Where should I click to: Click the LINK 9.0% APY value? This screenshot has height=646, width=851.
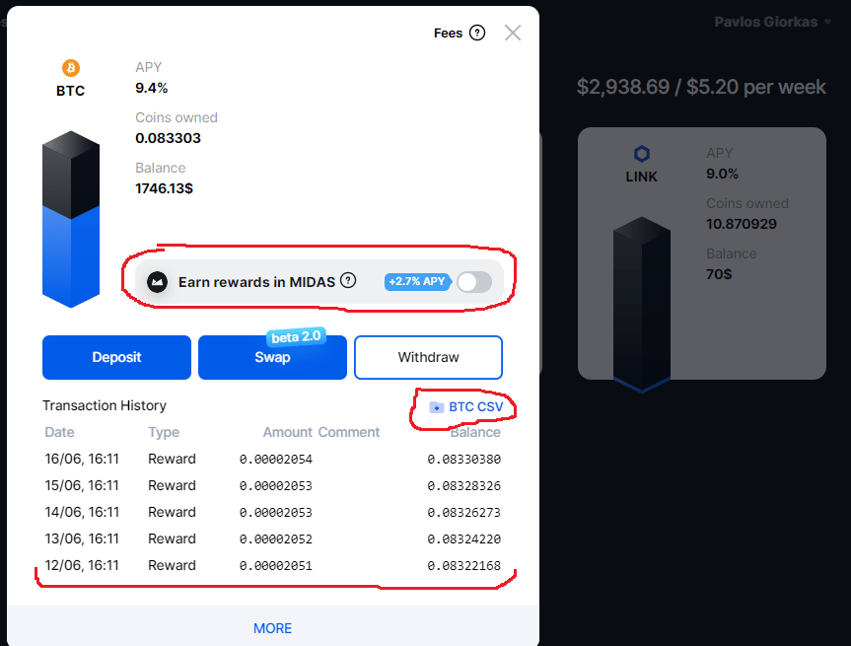[x=722, y=174]
